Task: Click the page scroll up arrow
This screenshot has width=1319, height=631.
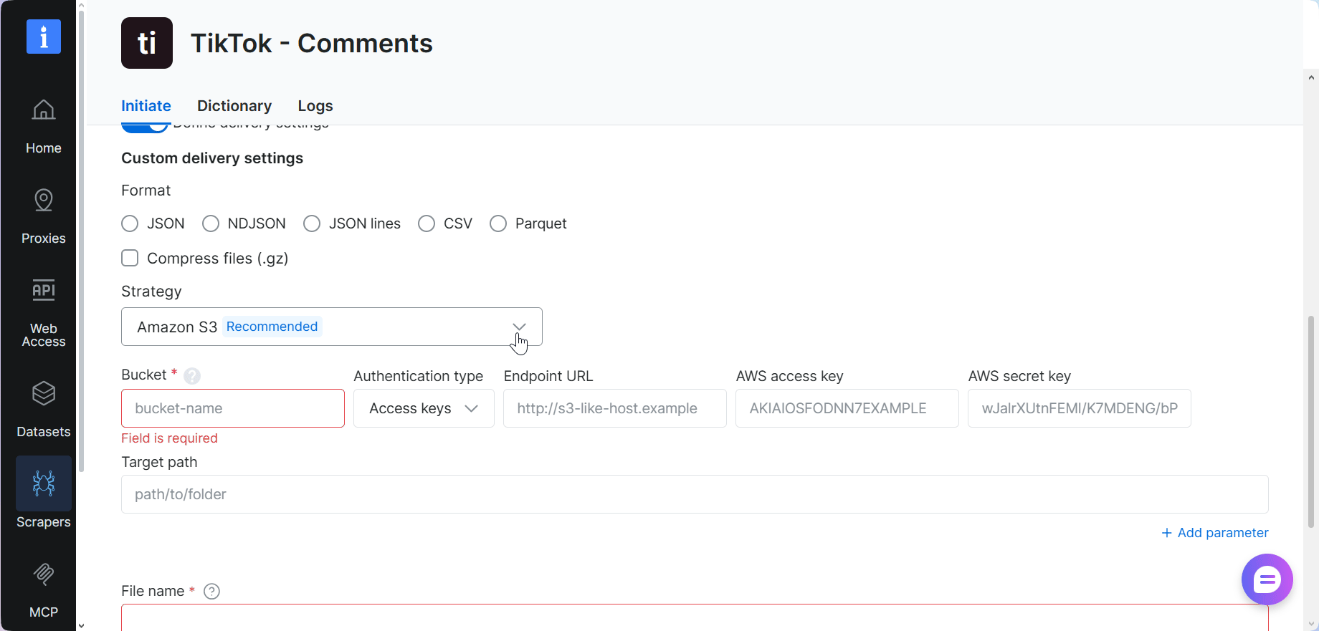Action: point(1312,77)
